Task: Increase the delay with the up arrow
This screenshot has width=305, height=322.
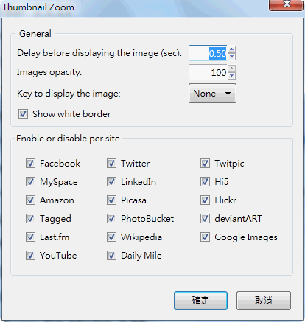Action: click(x=232, y=49)
